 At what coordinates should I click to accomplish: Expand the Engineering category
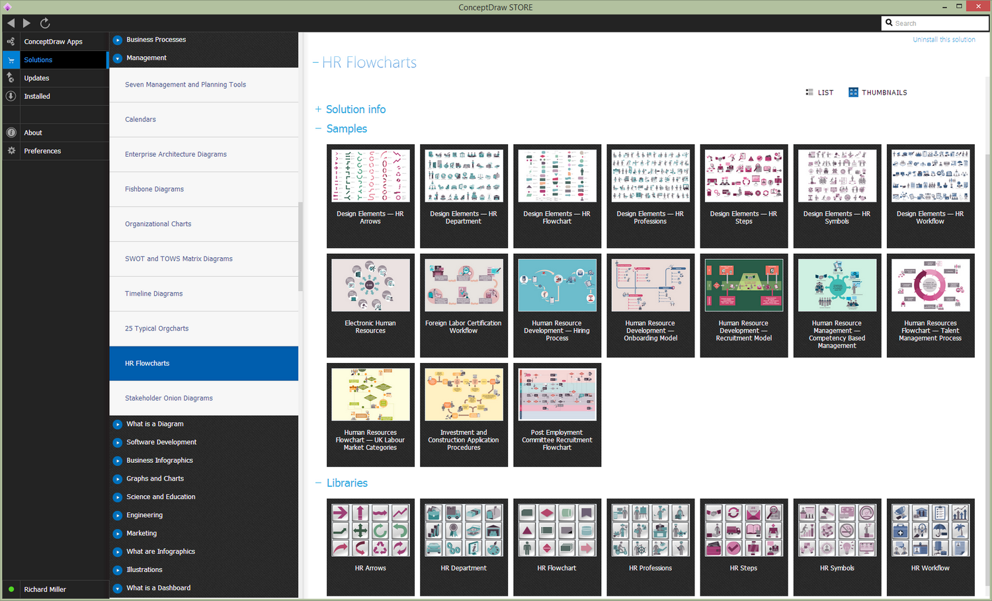pyautogui.click(x=117, y=515)
